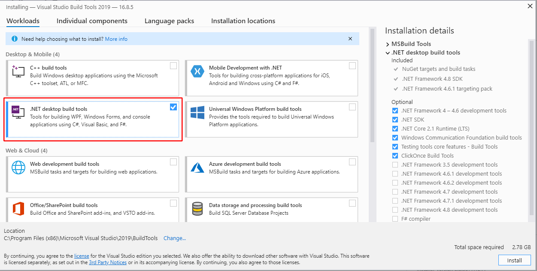Uncheck Windows Communication Foundation build tools
Image resolution: width=537 pixels, height=271 pixels.
pyautogui.click(x=395, y=138)
